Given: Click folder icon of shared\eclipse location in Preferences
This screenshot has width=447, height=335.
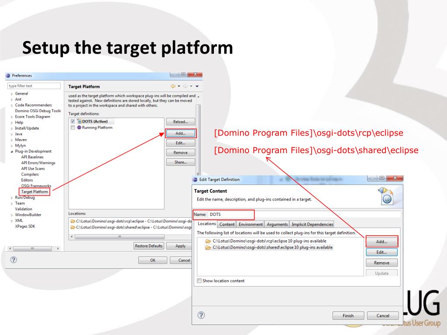Looking at the screenshot, I should [x=73, y=227].
